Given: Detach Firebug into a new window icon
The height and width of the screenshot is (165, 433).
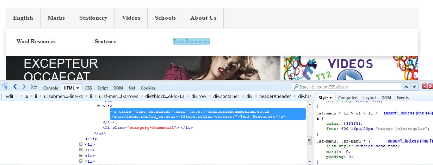Looking at the screenshot, I should click(430, 86).
